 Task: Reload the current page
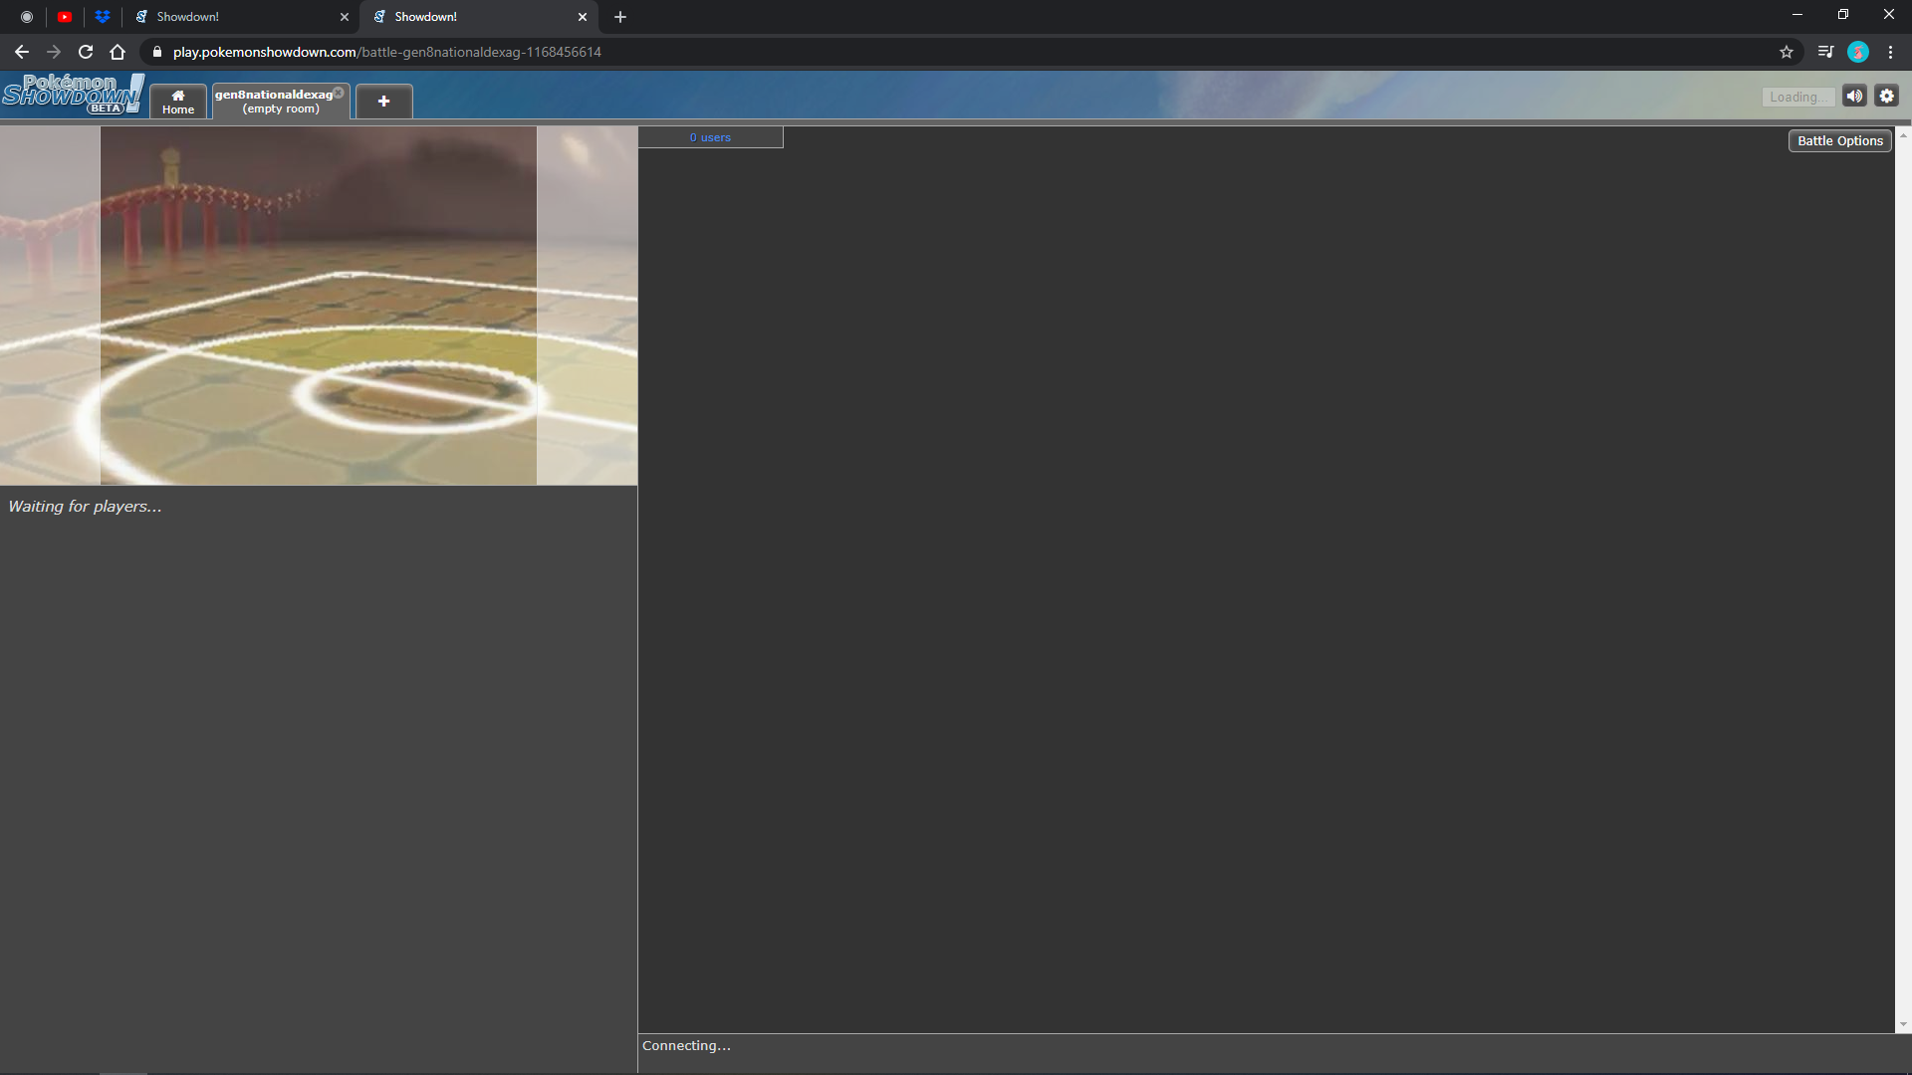point(86,52)
